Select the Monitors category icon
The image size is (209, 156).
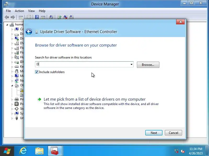[x=17, y=76]
